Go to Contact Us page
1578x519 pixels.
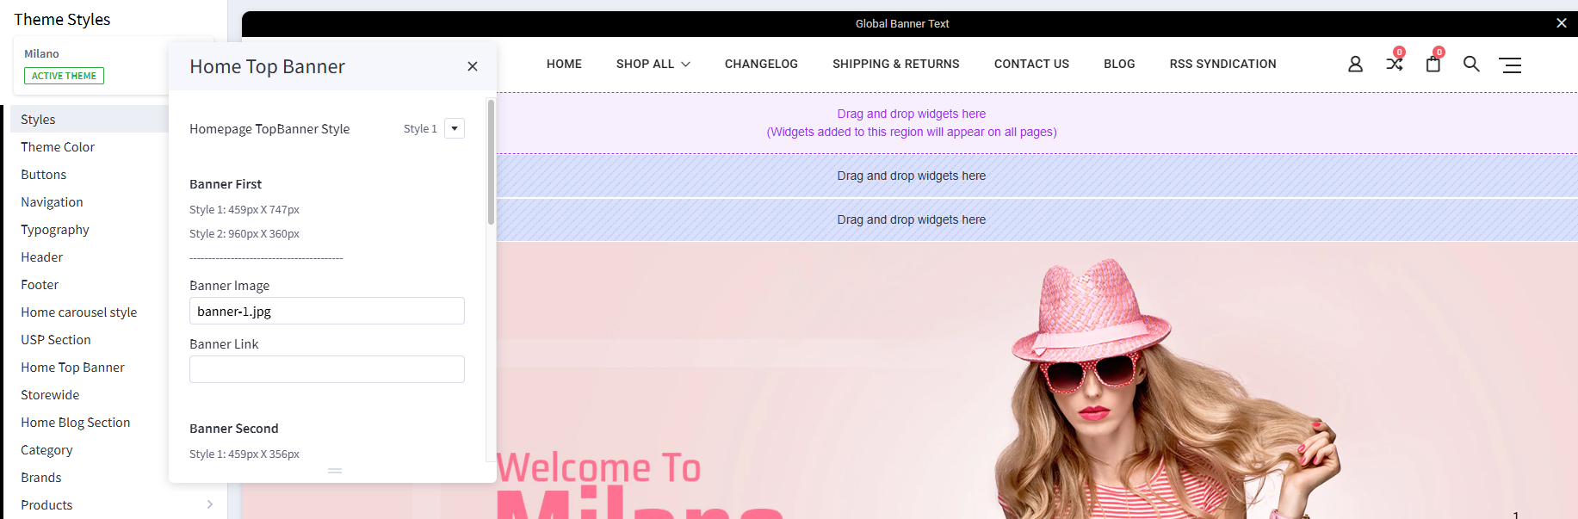(x=1031, y=64)
